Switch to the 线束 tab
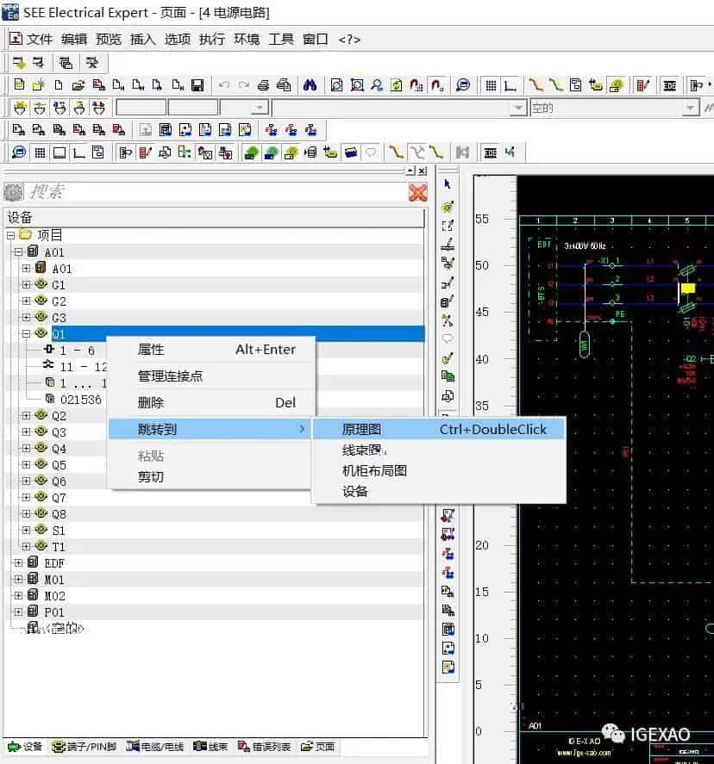The width and height of the screenshot is (714, 764). [x=210, y=747]
